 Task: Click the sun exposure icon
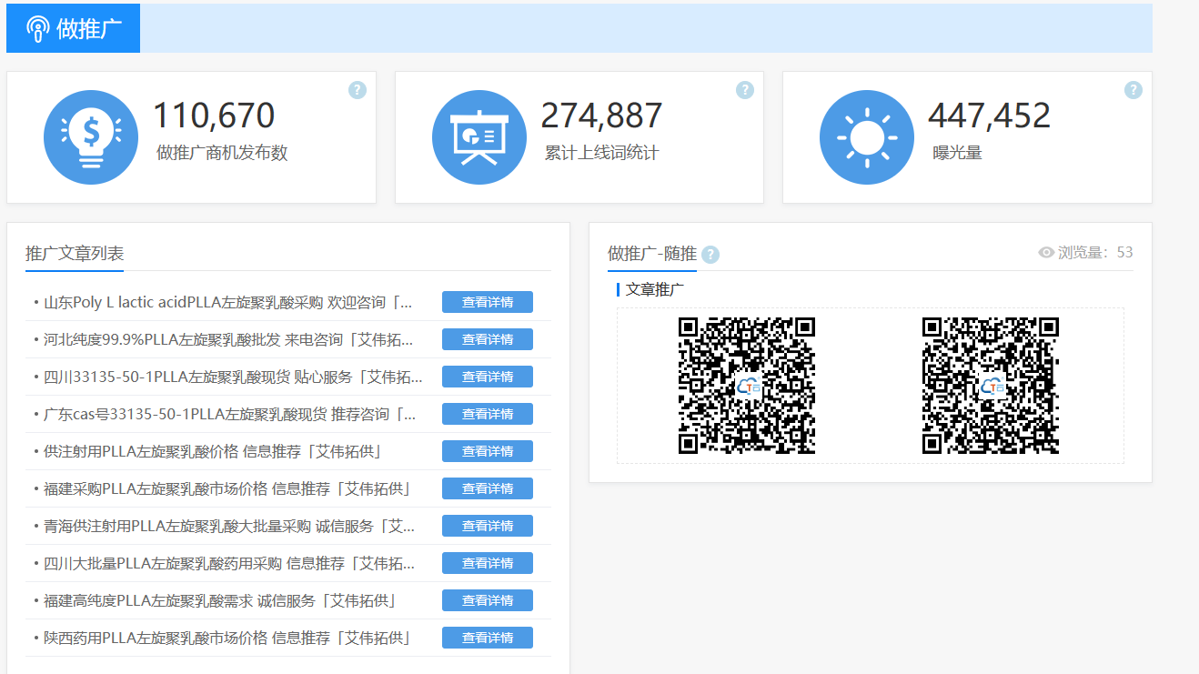tap(867, 137)
